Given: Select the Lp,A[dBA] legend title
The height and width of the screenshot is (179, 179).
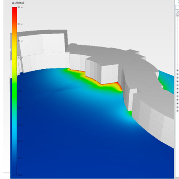Looking at the screenshot, I should point(18,3).
